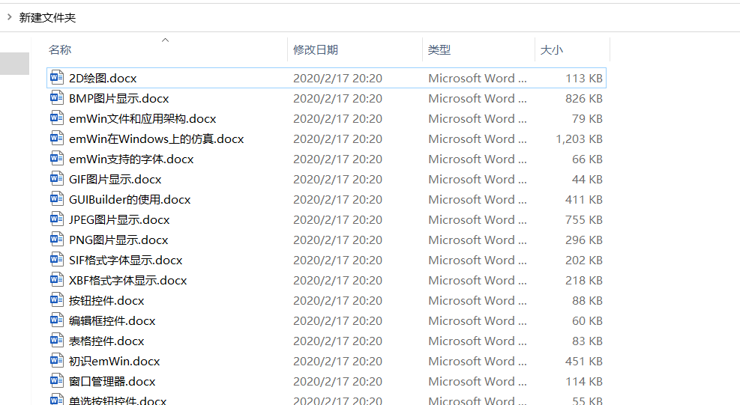The image size is (740, 405).
Task: Click the sort arrow above 名称 column
Action: pyautogui.click(x=166, y=40)
